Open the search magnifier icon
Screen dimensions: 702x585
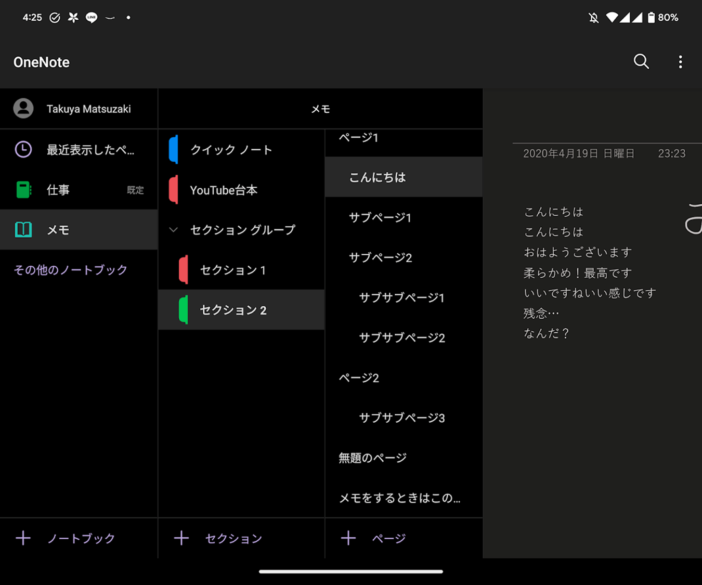(641, 61)
